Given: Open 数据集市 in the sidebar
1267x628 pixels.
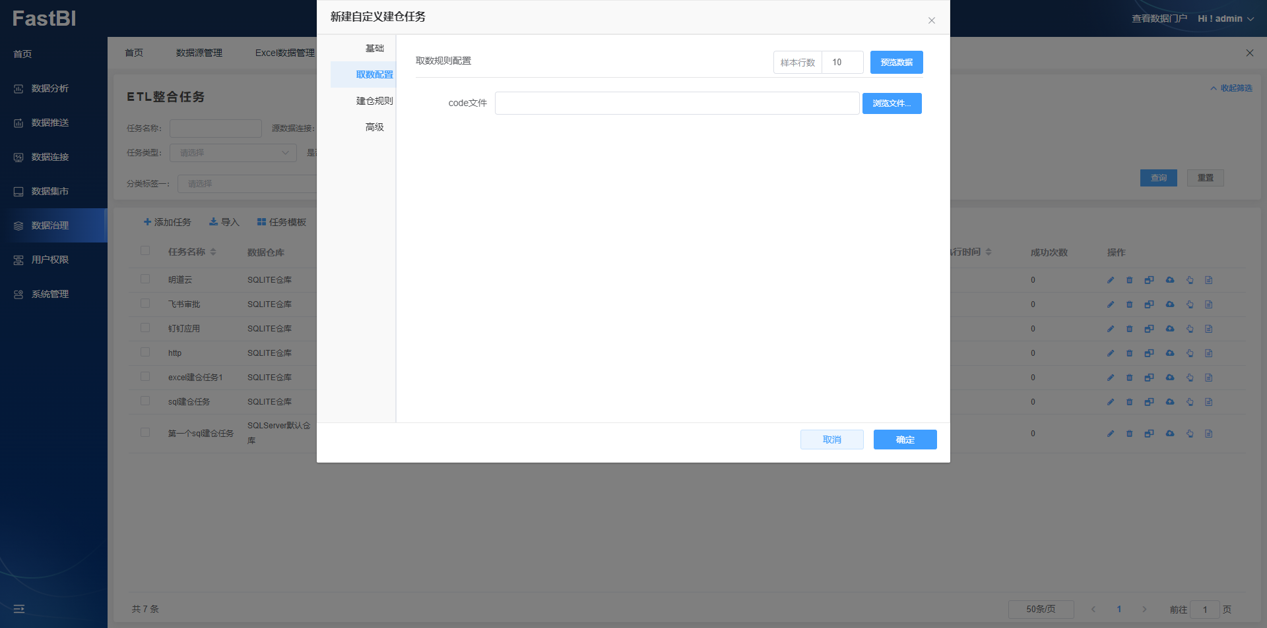Looking at the screenshot, I should pos(53,191).
